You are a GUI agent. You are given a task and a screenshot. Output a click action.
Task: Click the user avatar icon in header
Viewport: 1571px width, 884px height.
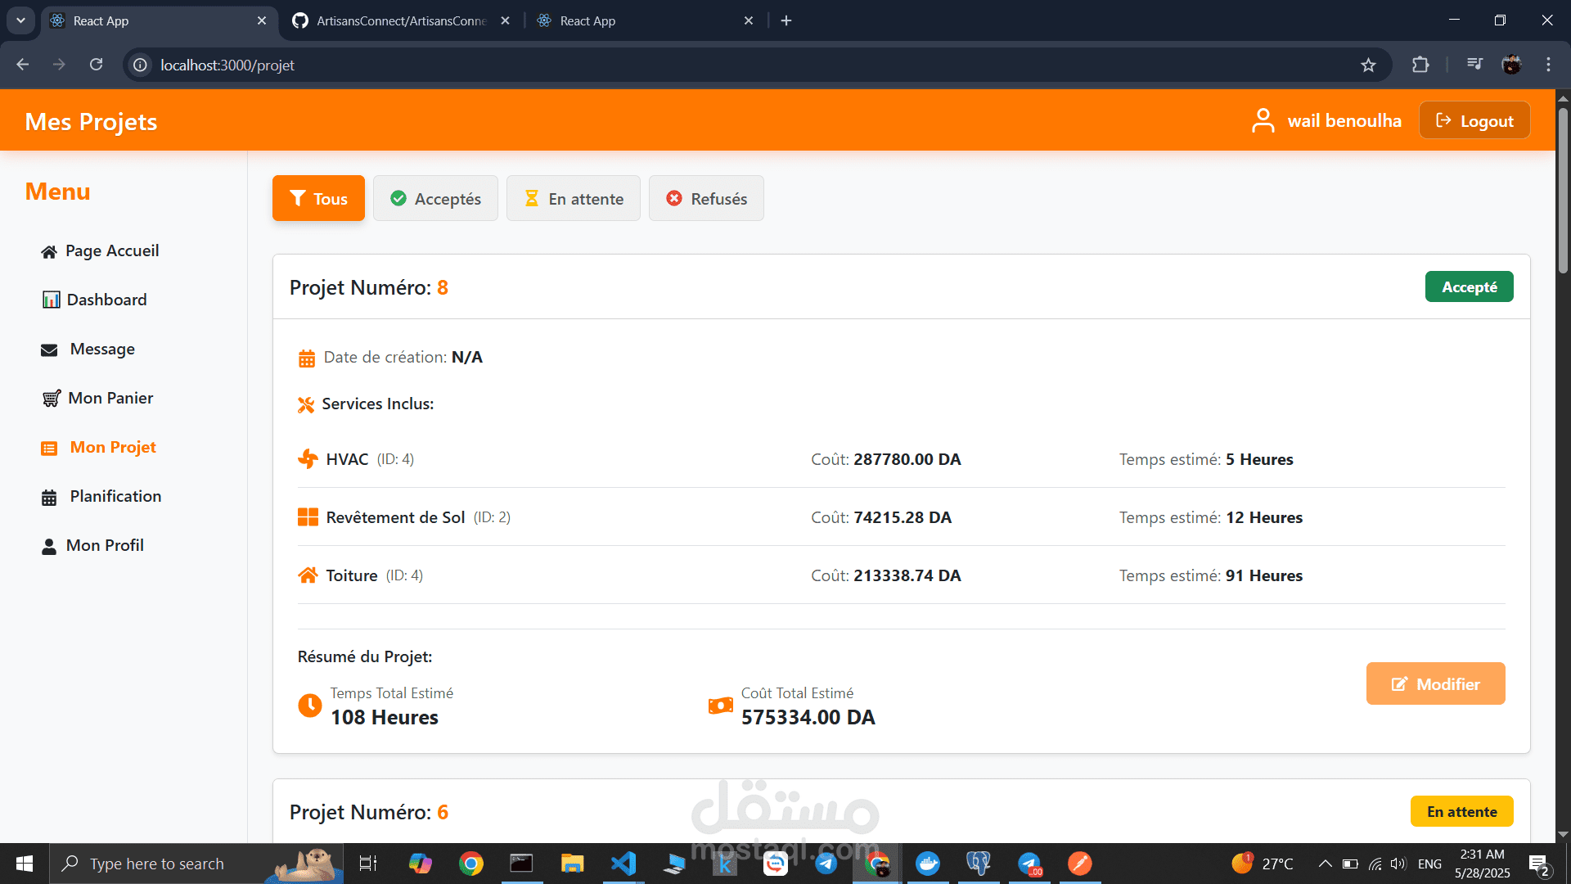tap(1263, 121)
